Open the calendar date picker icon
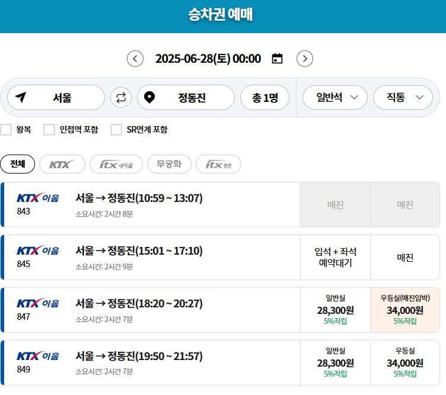The image size is (446, 395). click(277, 59)
